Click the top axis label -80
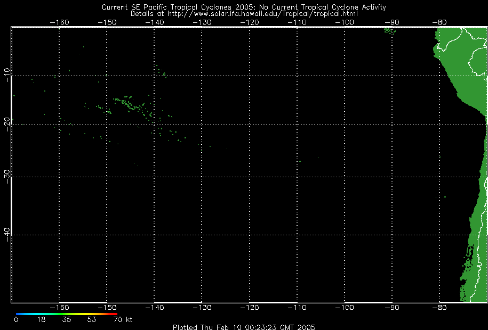This screenshot has height=330, width=488. 439,22
